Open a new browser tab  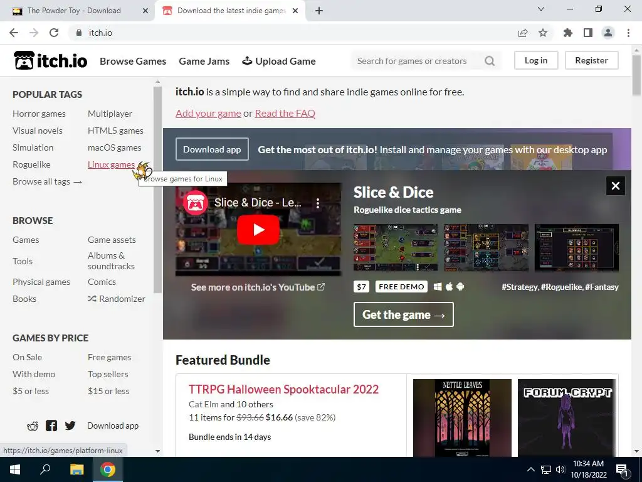click(319, 11)
